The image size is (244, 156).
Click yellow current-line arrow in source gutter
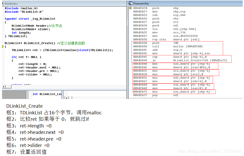pos(3,47)
